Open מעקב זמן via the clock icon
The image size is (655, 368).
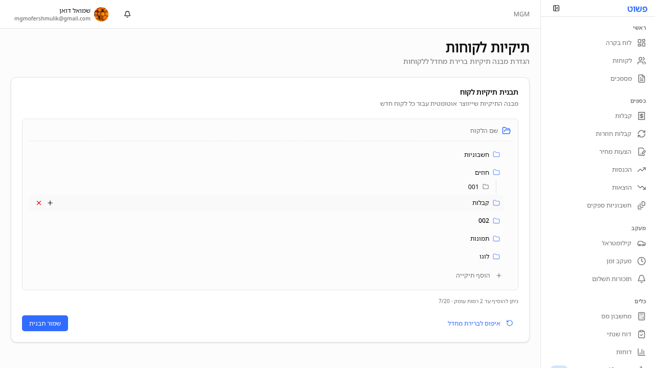642,261
